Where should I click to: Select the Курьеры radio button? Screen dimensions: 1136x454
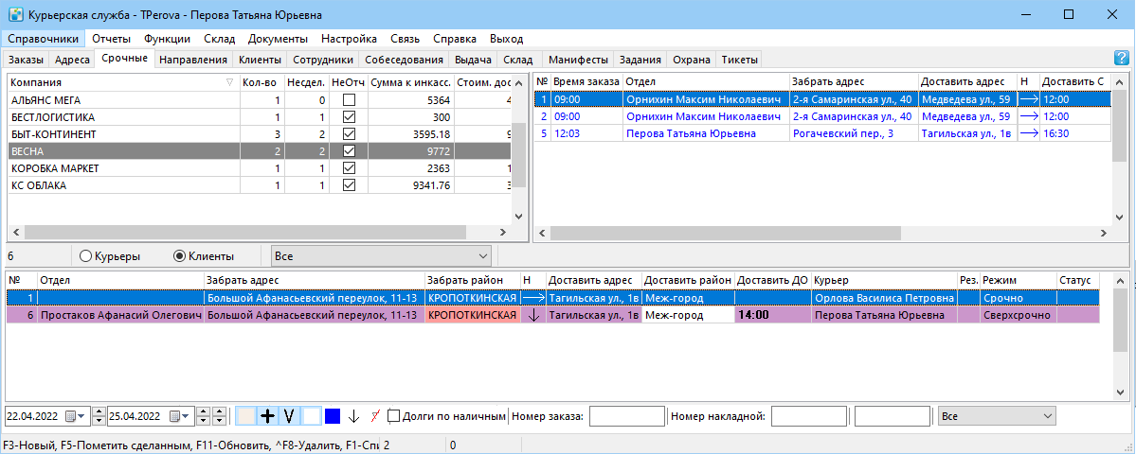[x=84, y=255]
